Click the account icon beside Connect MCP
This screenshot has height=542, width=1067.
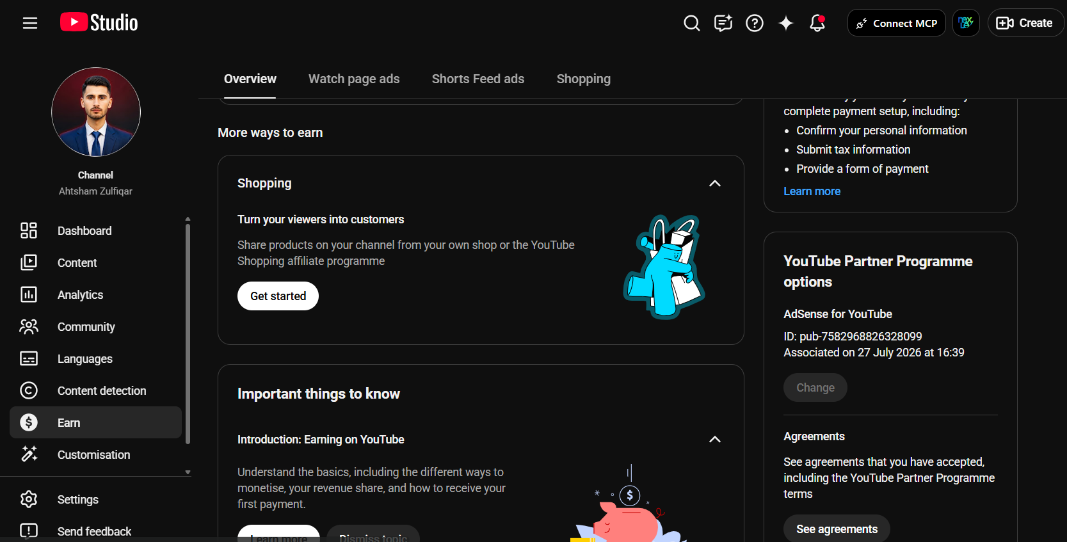coord(966,23)
